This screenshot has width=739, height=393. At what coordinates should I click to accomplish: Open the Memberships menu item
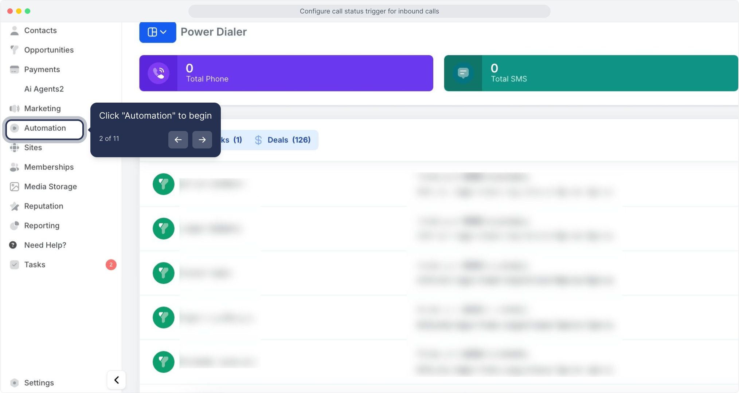pyautogui.click(x=49, y=167)
